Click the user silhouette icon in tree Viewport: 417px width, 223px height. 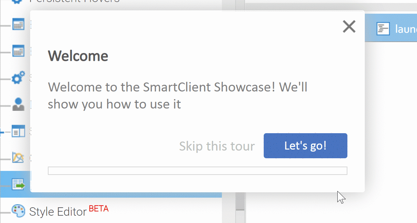click(18, 104)
